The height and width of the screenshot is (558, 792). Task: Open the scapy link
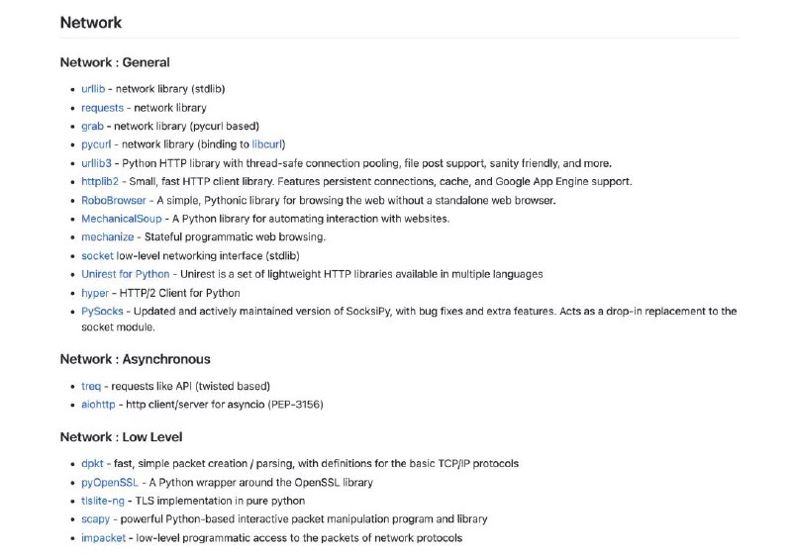tap(97, 519)
